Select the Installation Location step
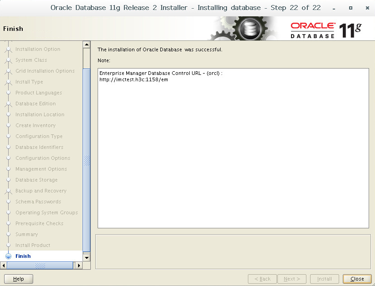The width and height of the screenshot is (375, 286). (39, 114)
